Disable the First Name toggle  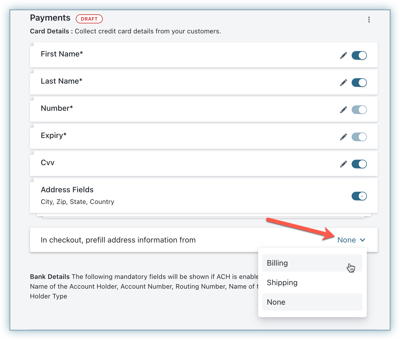(x=359, y=55)
